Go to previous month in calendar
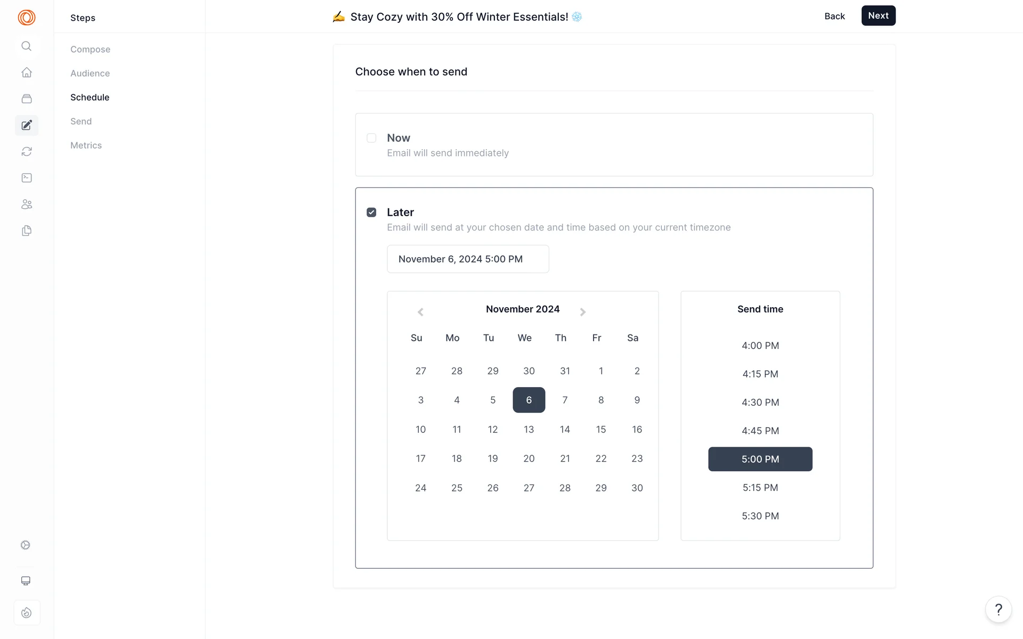Image resolution: width=1023 pixels, height=639 pixels. click(x=420, y=312)
